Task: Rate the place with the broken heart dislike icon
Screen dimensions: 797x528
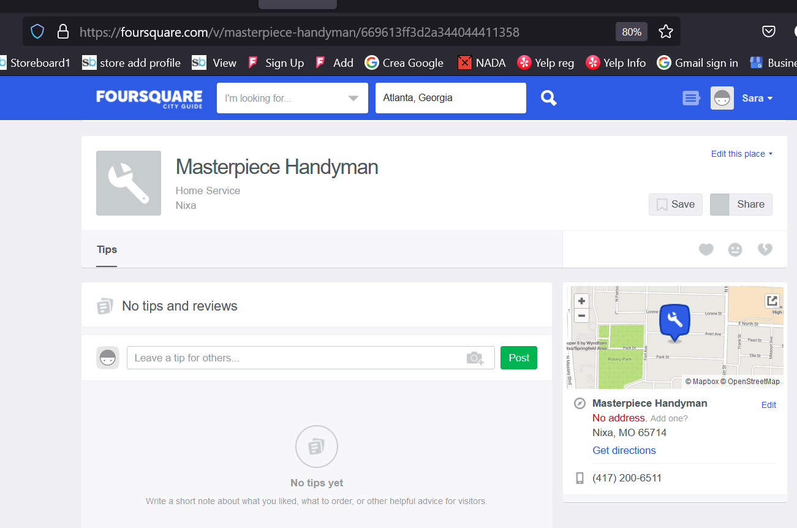Action: [765, 249]
